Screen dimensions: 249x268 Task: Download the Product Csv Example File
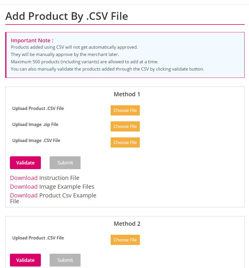point(24,195)
